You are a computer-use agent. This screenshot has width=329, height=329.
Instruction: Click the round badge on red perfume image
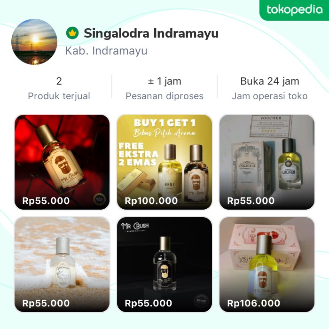tap(99, 199)
